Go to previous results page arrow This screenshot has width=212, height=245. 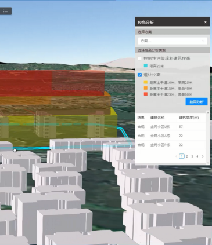coord(177,156)
